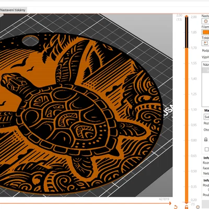The width and height of the screenshot is (209, 209).
Task: Click the 427819 move count value
Action: click(164, 199)
